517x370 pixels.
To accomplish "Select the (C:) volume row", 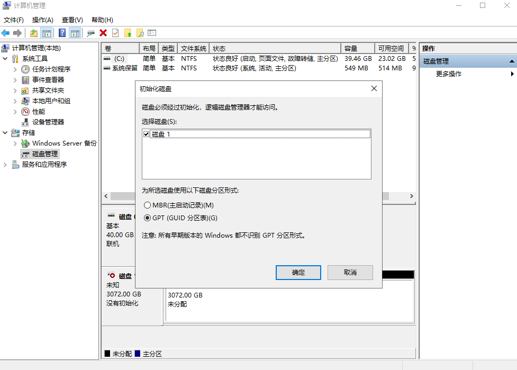I will point(259,59).
